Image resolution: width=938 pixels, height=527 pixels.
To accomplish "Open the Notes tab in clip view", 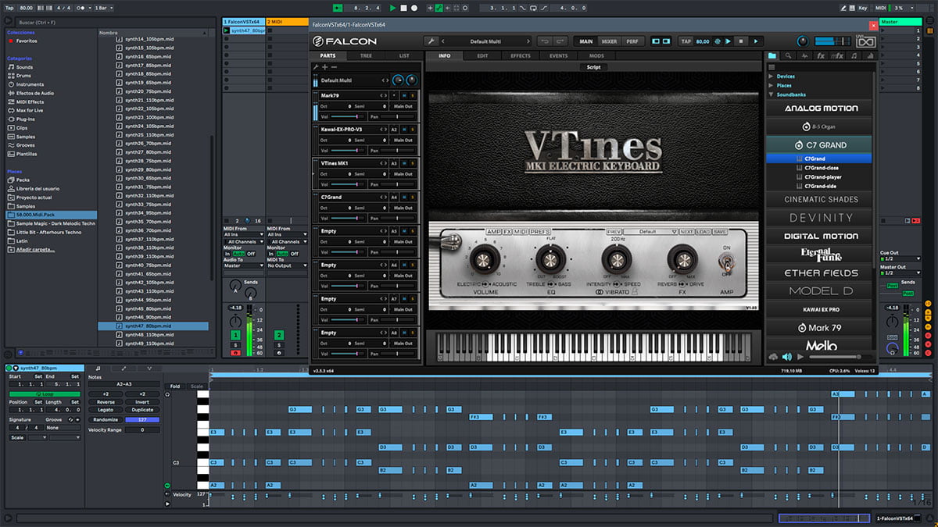I will (x=98, y=369).
